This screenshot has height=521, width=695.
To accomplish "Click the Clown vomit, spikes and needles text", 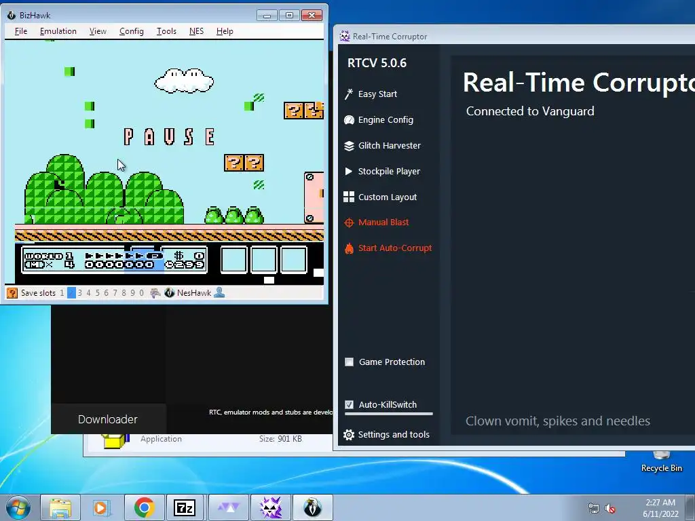I will (558, 421).
